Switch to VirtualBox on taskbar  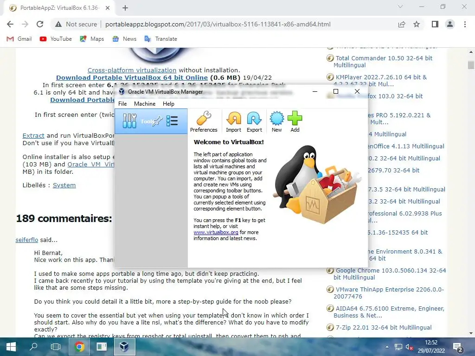124,347
